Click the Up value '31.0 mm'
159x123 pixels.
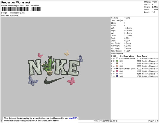click(x=128, y=33)
